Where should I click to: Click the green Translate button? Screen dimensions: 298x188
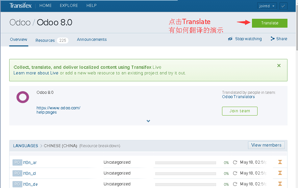pos(269,23)
